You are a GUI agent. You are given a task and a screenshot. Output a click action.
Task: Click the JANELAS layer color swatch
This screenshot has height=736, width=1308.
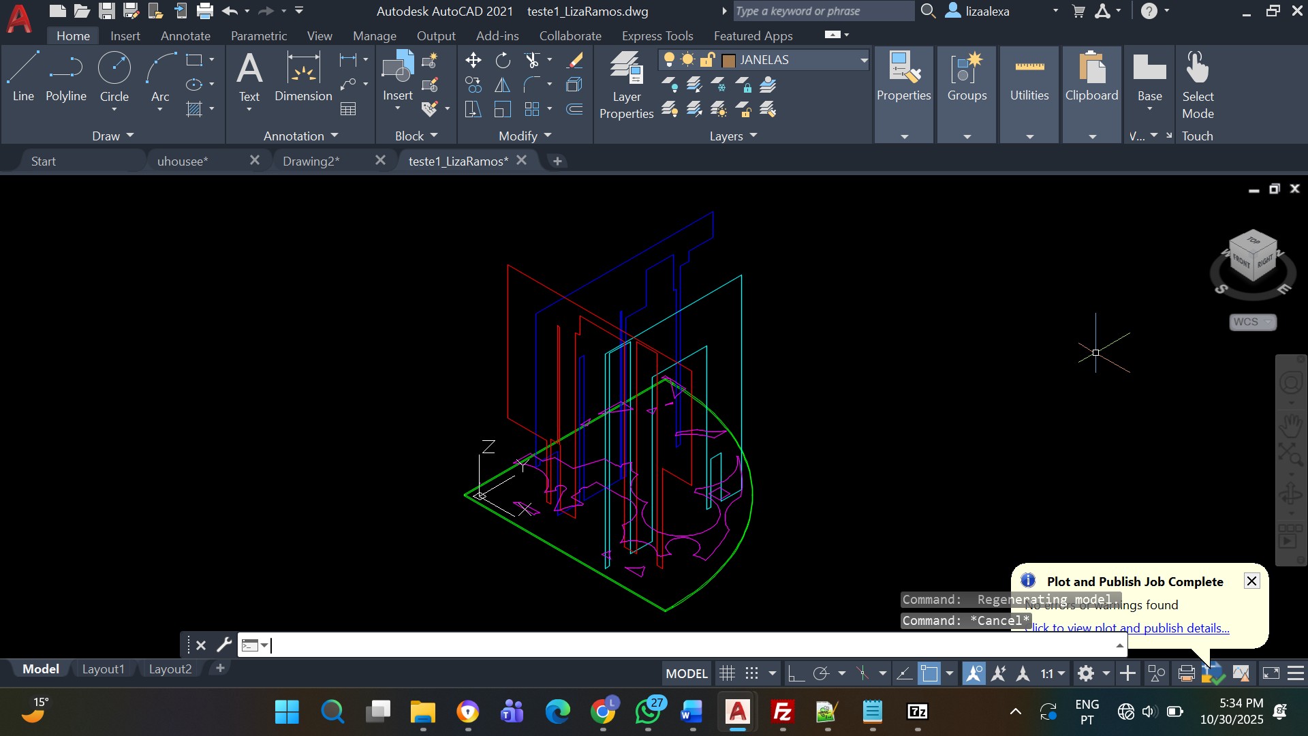[728, 61]
